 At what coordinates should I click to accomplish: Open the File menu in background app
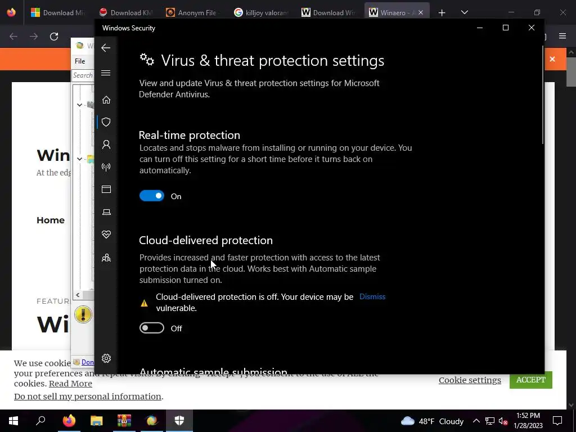pyautogui.click(x=80, y=61)
